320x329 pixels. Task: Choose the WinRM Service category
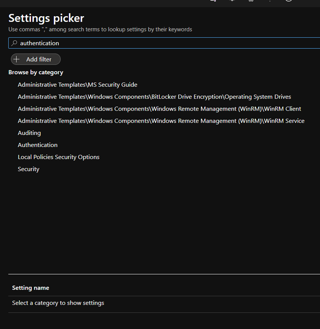click(161, 121)
